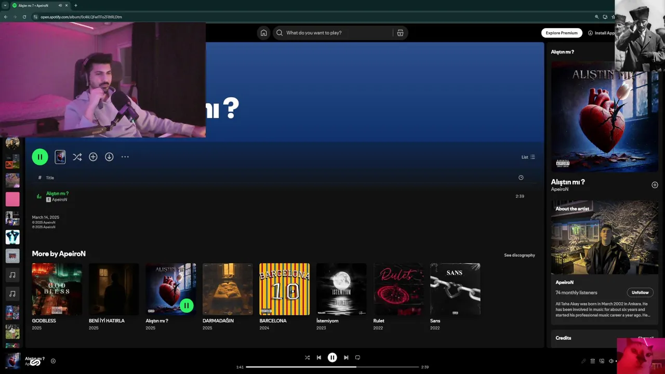Open the Rulet album card
665x374 pixels.
pos(398,297)
